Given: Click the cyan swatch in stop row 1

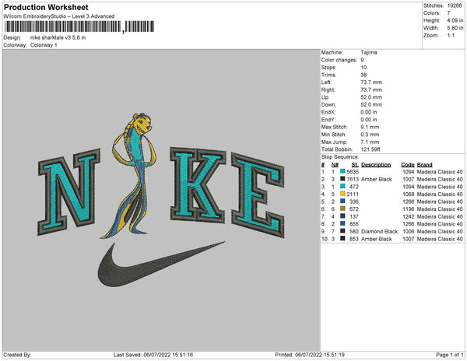Looking at the screenshot, I should click(x=342, y=171).
